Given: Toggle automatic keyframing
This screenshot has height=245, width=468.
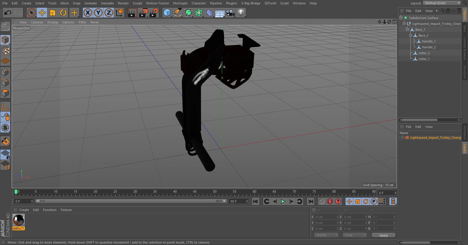Looking at the screenshot, I should [330, 201].
